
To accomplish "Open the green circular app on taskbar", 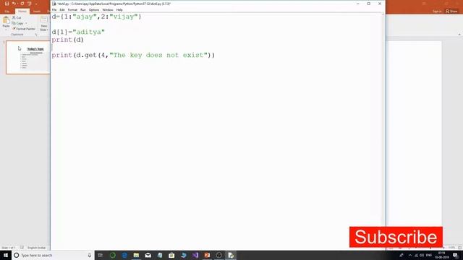I will (113, 255).
